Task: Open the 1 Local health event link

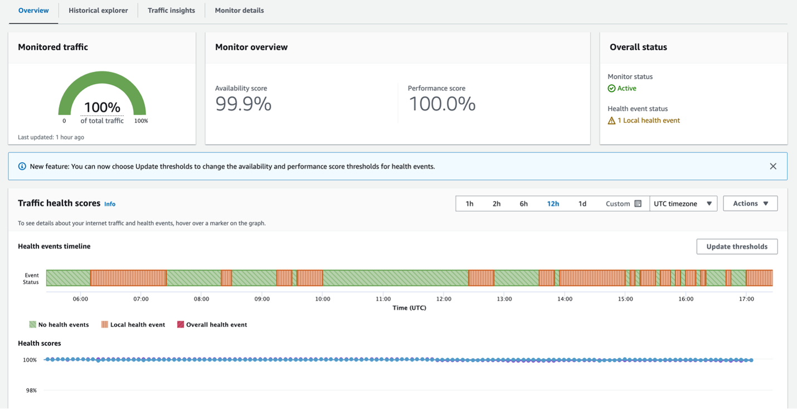Action: click(648, 120)
